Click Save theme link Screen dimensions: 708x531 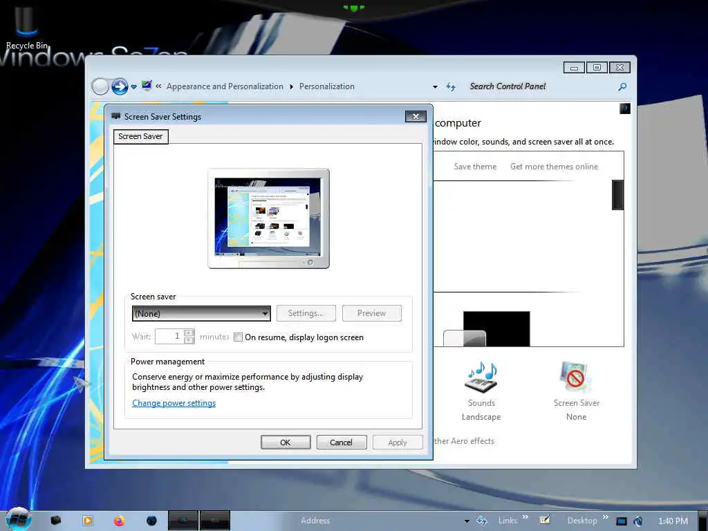pos(475,167)
